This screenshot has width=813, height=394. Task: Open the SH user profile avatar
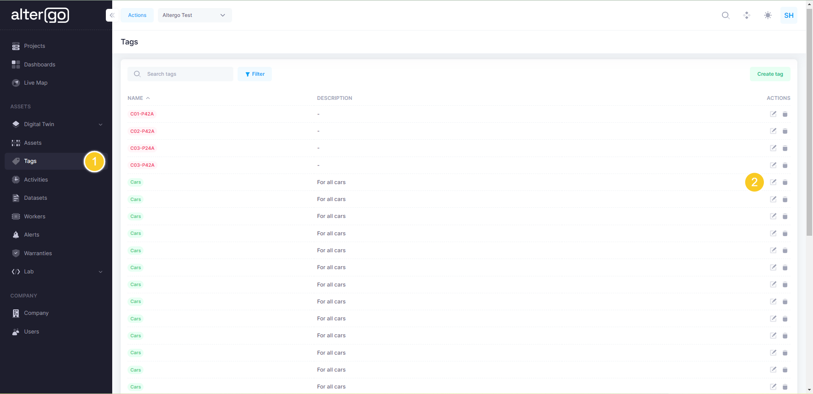tap(788, 15)
